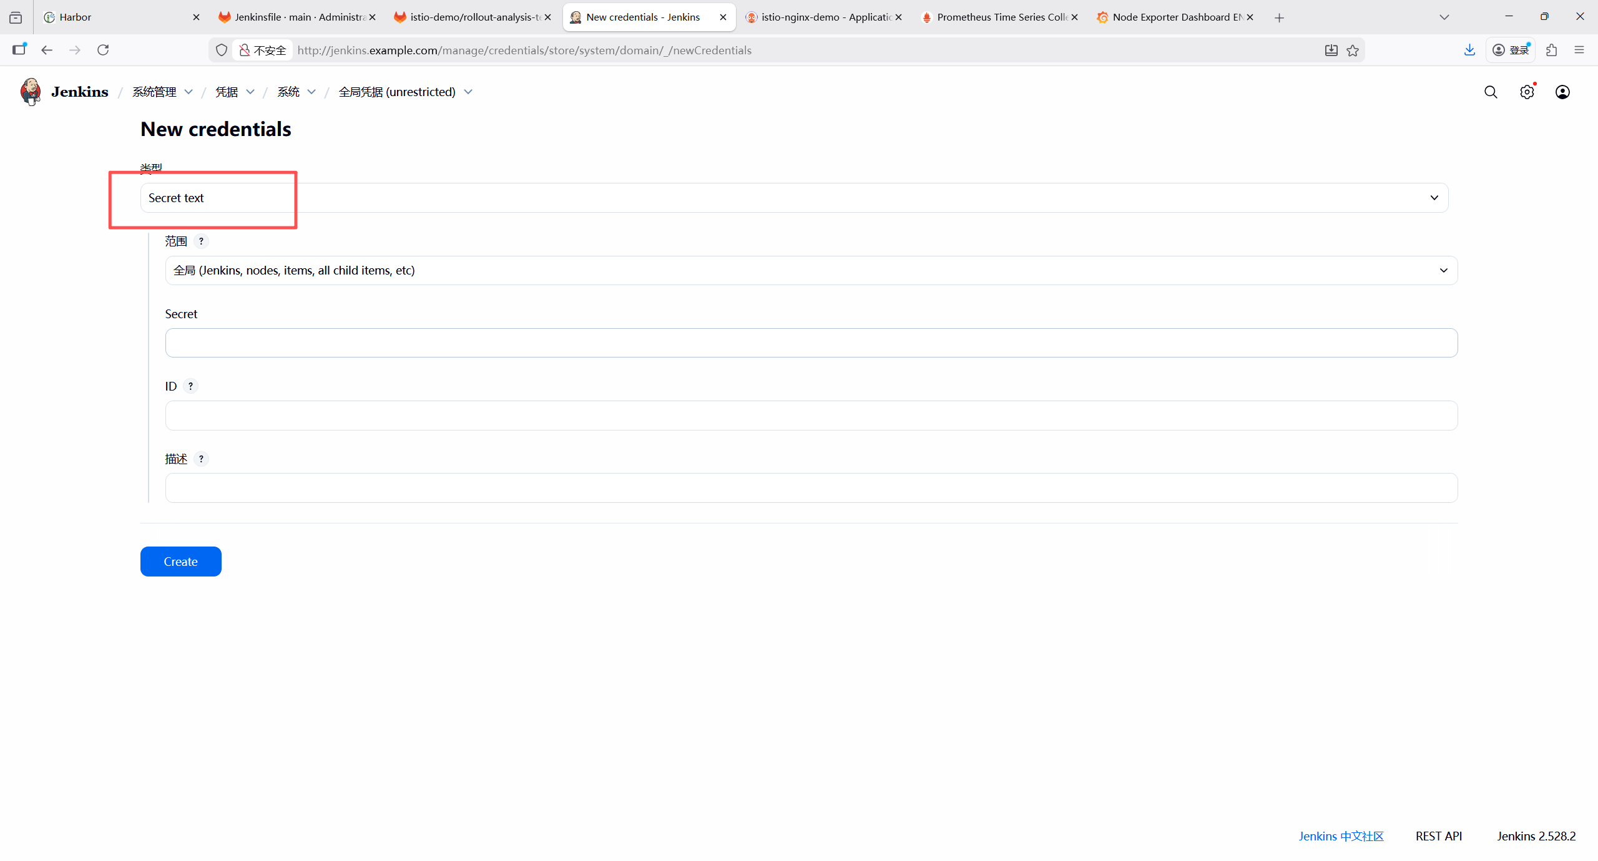Click the Jenkins logo icon

click(x=30, y=92)
